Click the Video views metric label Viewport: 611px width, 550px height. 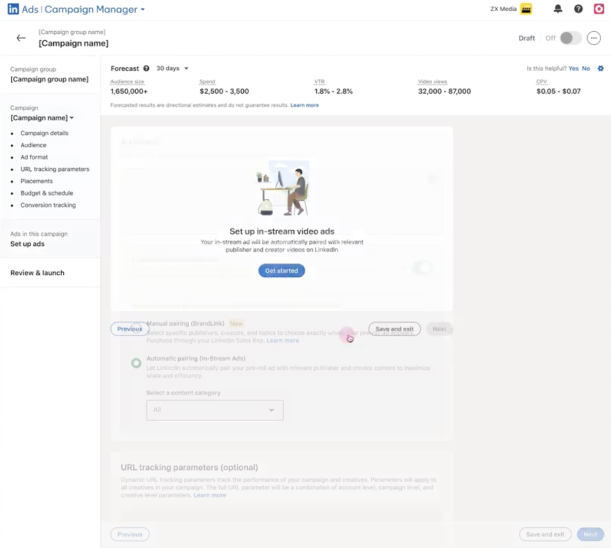(x=433, y=82)
